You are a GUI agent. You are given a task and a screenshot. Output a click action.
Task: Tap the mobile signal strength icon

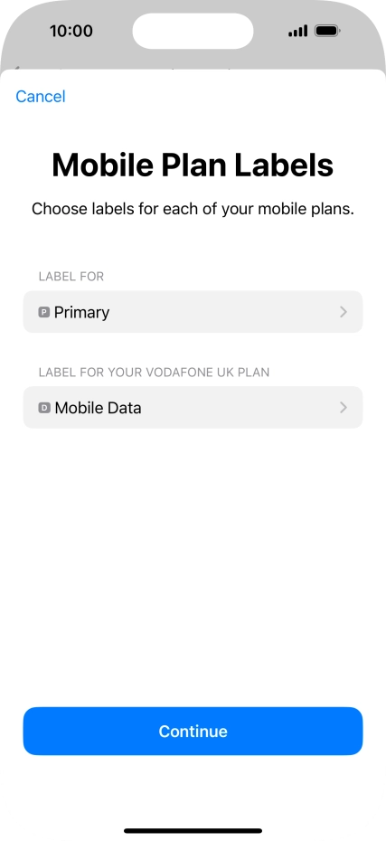click(x=298, y=31)
